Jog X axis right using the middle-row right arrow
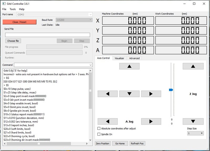The image size is (210, 151). click(151, 94)
